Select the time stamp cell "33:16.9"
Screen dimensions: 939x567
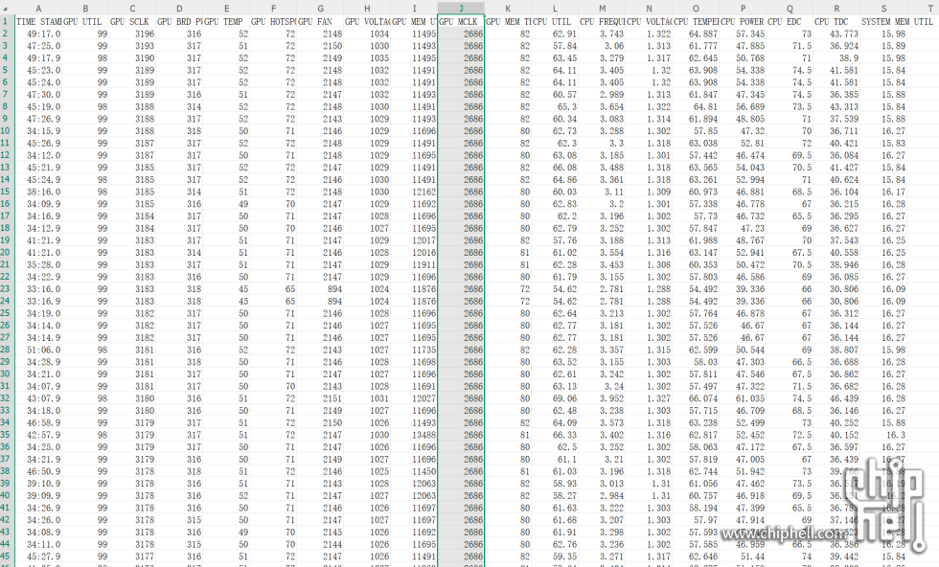pyautogui.click(x=38, y=301)
